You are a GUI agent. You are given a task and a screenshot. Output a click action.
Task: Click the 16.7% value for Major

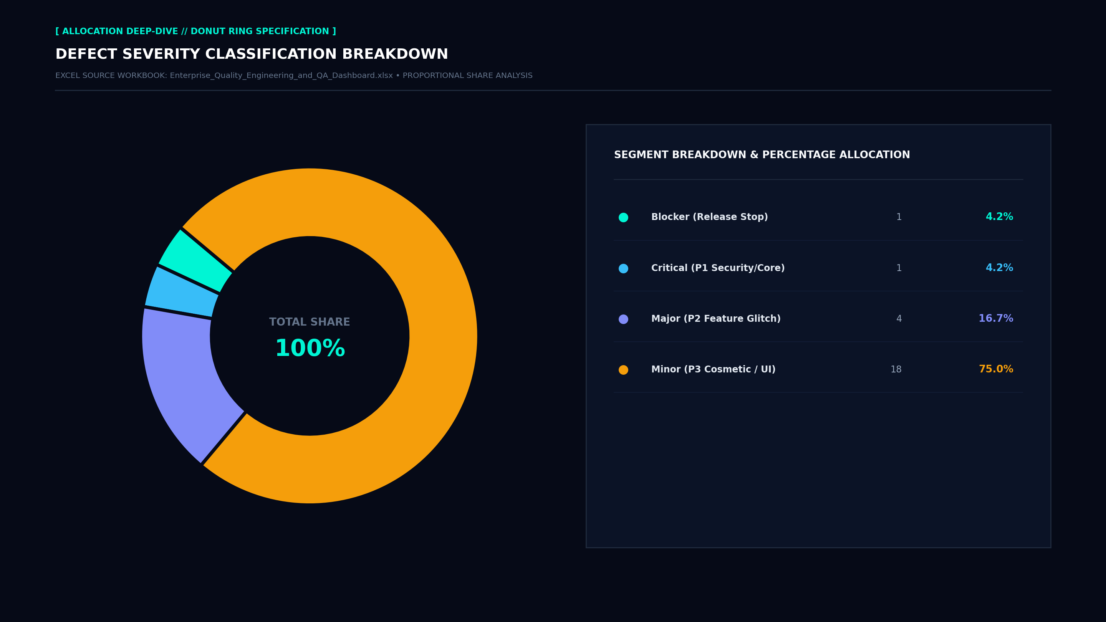(x=996, y=319)
